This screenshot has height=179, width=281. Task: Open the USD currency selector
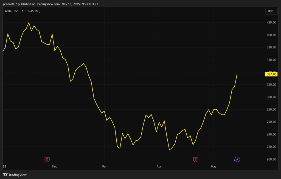271,11
